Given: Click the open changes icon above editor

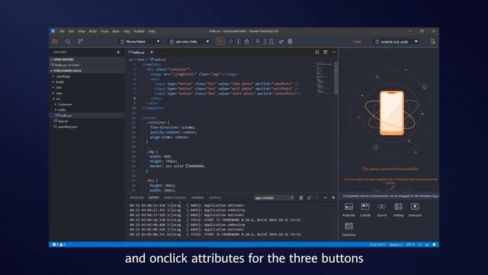Looking at the screenshot, I should coord(317,52).
